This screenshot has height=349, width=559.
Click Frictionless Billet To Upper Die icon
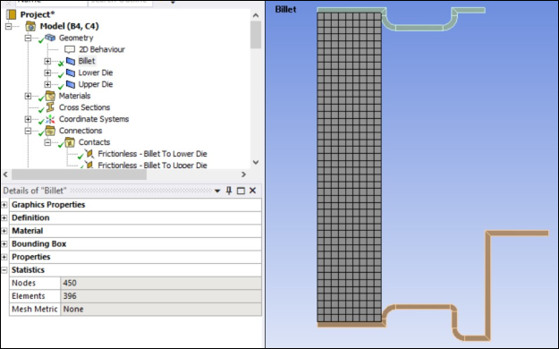[89, 165]
